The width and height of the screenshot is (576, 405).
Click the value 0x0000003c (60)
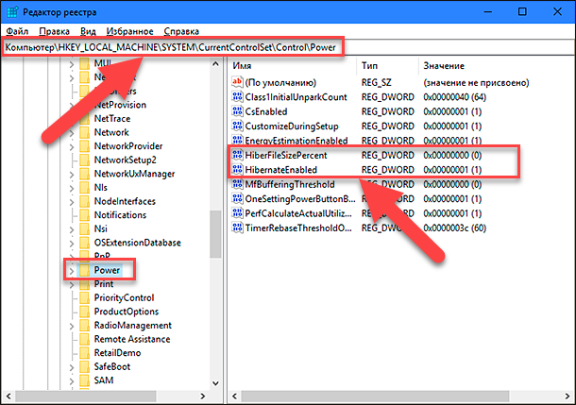click(455, 228)
